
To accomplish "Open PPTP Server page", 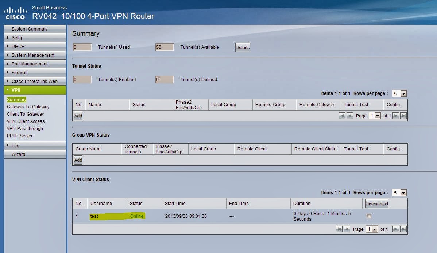I will 19,136.
